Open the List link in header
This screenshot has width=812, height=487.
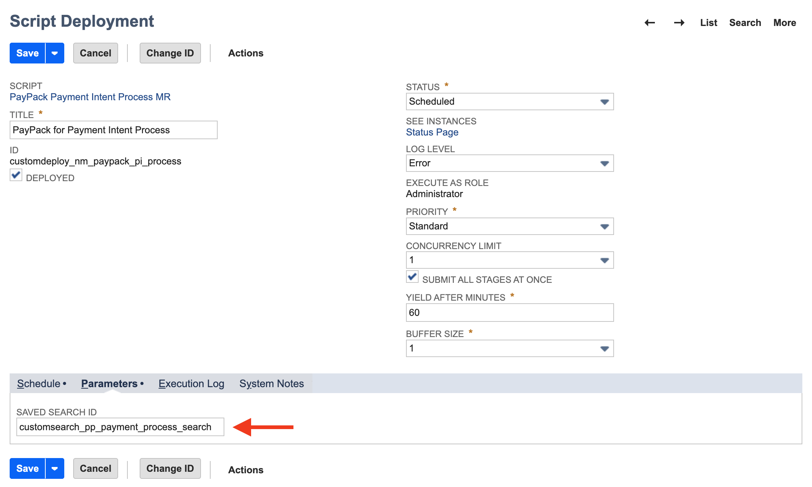tap(708, 23)
